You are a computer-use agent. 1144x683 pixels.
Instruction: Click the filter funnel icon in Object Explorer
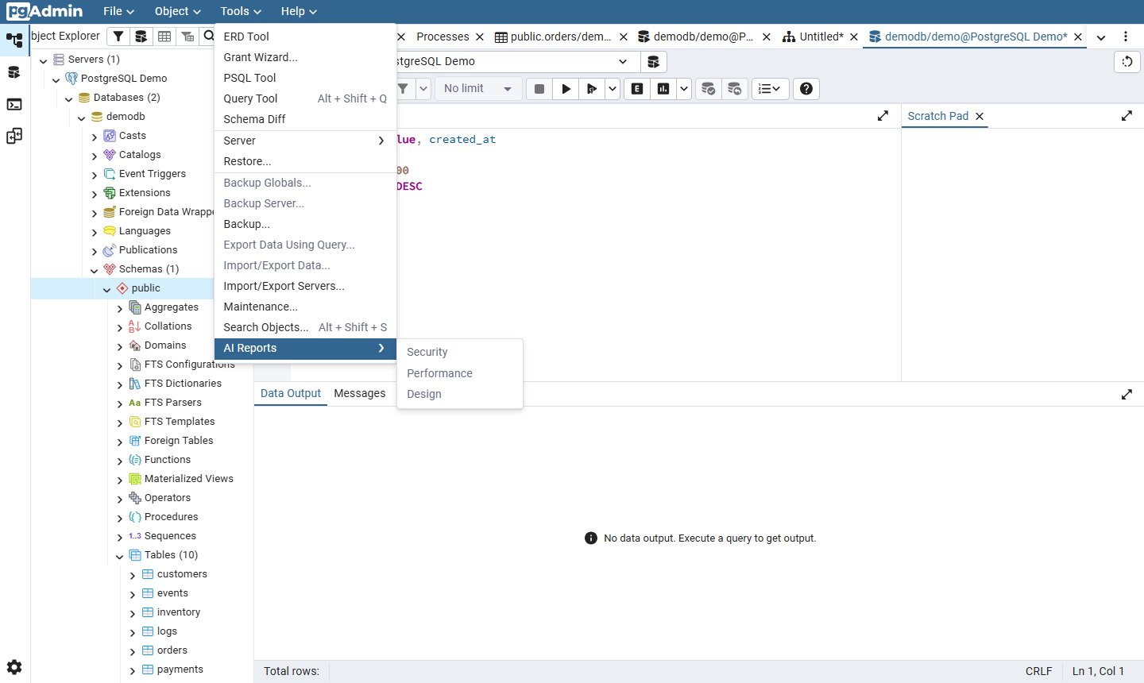coord(118,37)
